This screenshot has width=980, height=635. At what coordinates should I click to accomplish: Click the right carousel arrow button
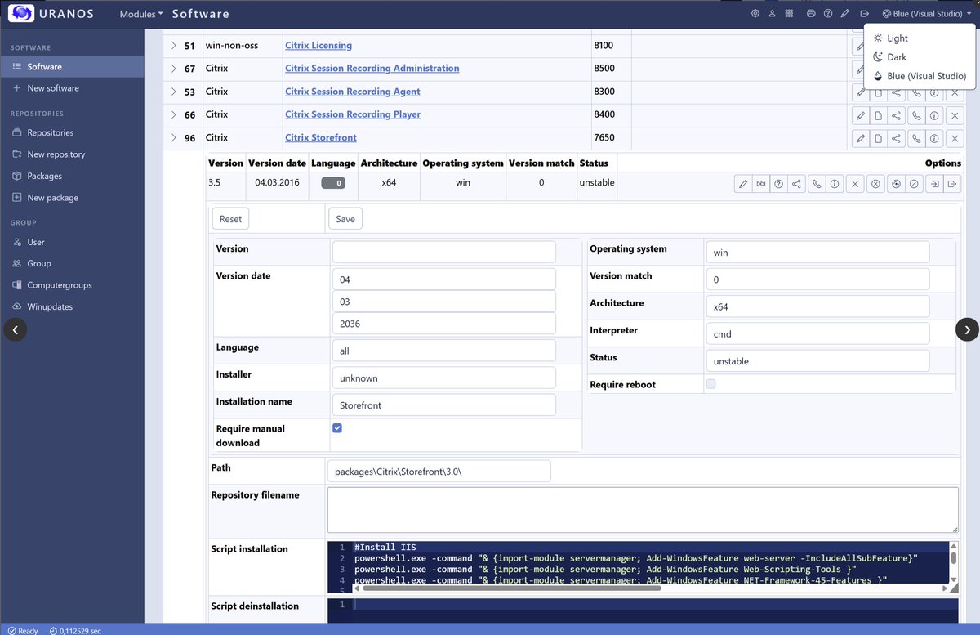967,329
